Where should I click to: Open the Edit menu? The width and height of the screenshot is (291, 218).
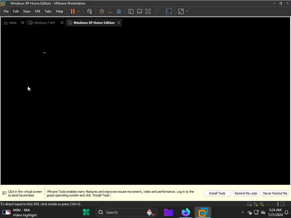tap(16, 11)
